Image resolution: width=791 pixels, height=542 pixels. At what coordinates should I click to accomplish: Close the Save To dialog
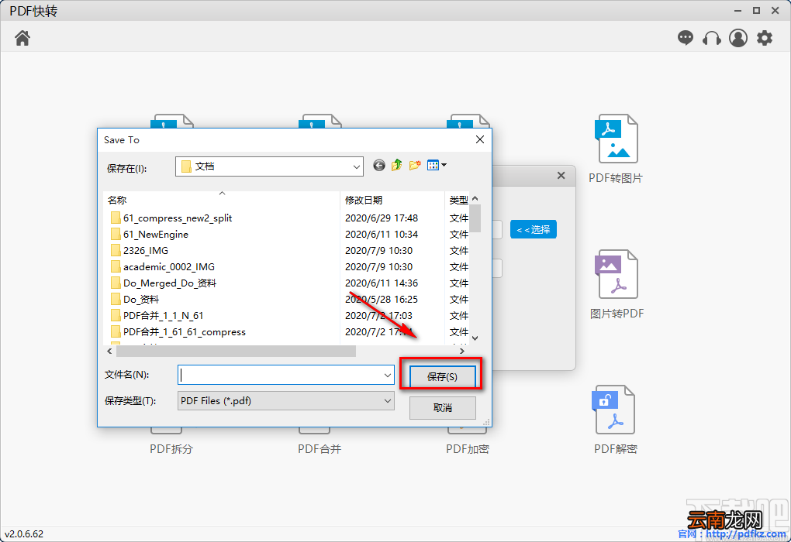[480, 139]
